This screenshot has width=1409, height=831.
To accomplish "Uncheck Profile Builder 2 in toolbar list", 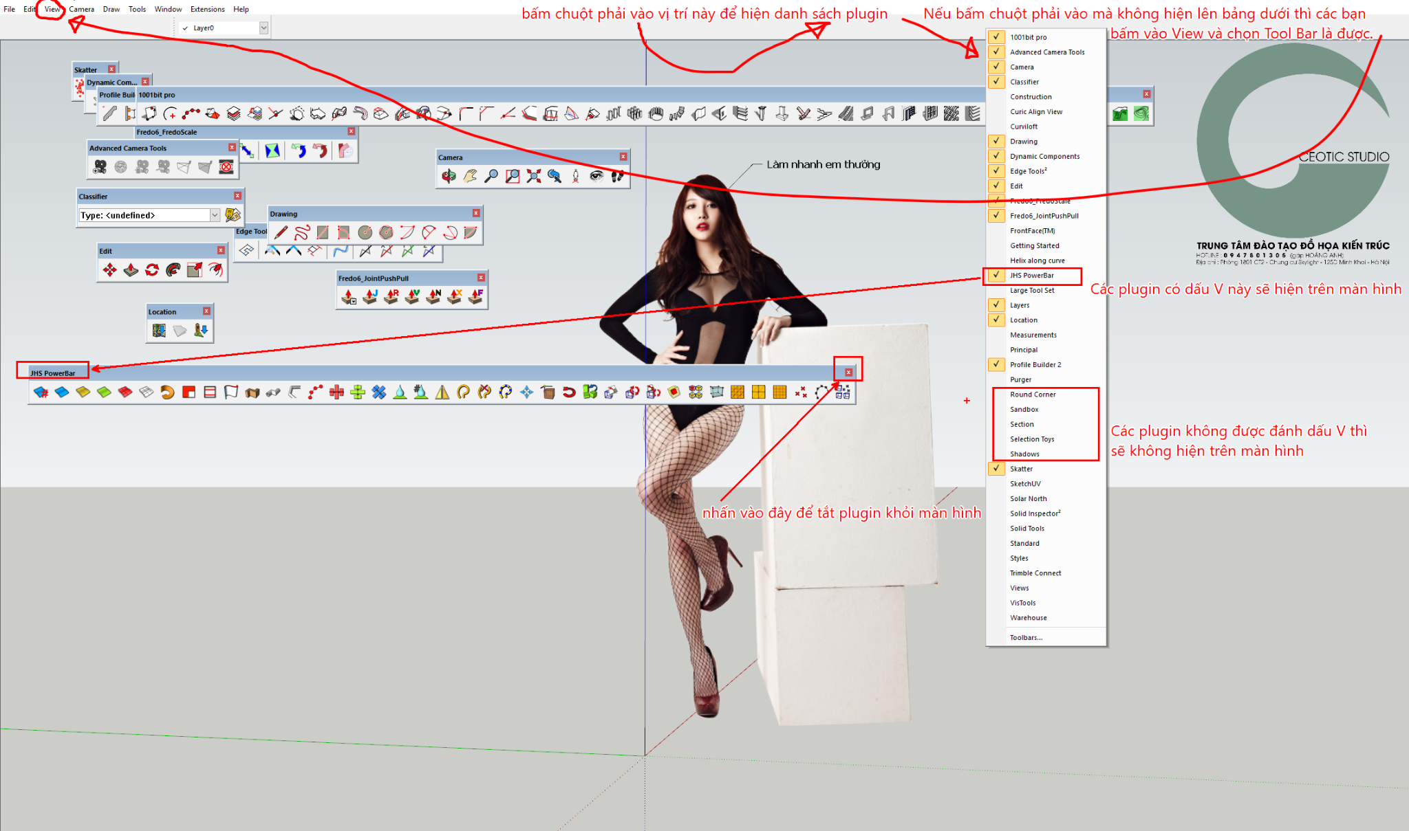I will [1046, 365].
